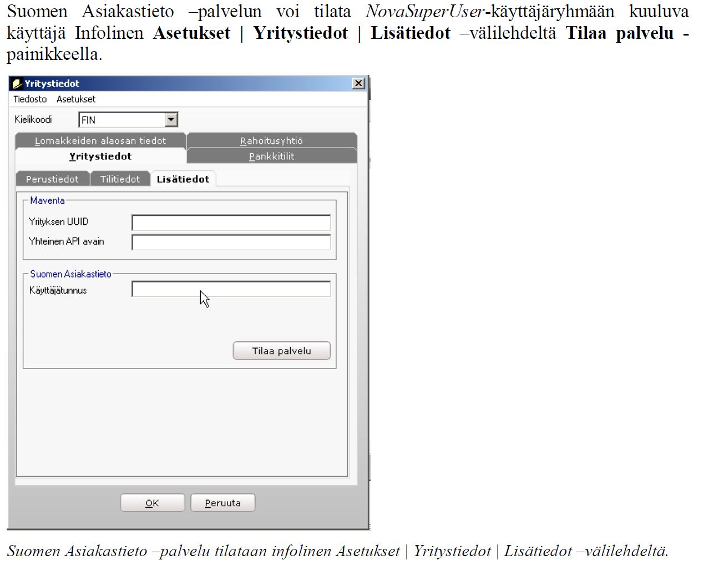Screen dimensions: 714x565
Task: Switch to the Rahoitusyhtiö tab
Action: pos(271,140)
